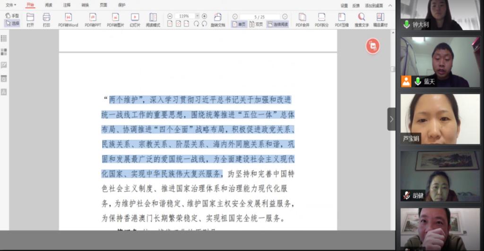Open a file with the 打开 icon
Viewport: 484px width, 251px height.
pyautogui.click(x=30, y=20)
